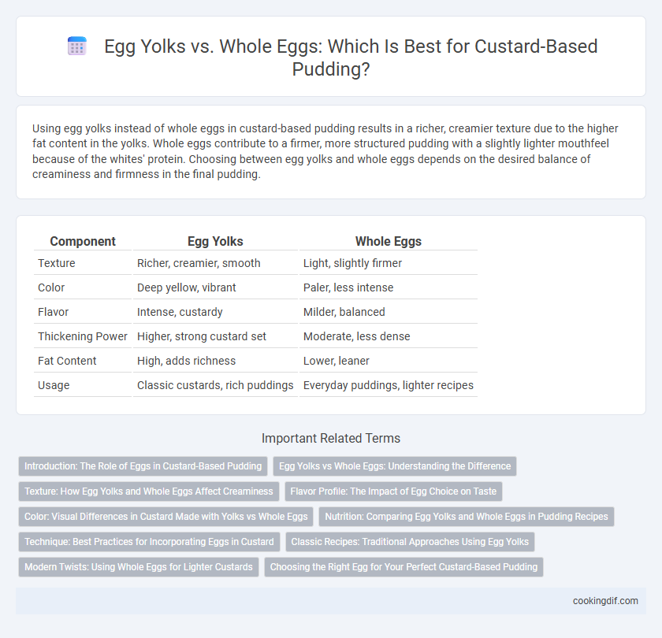Click the cookingdif.com footer link

605,601
